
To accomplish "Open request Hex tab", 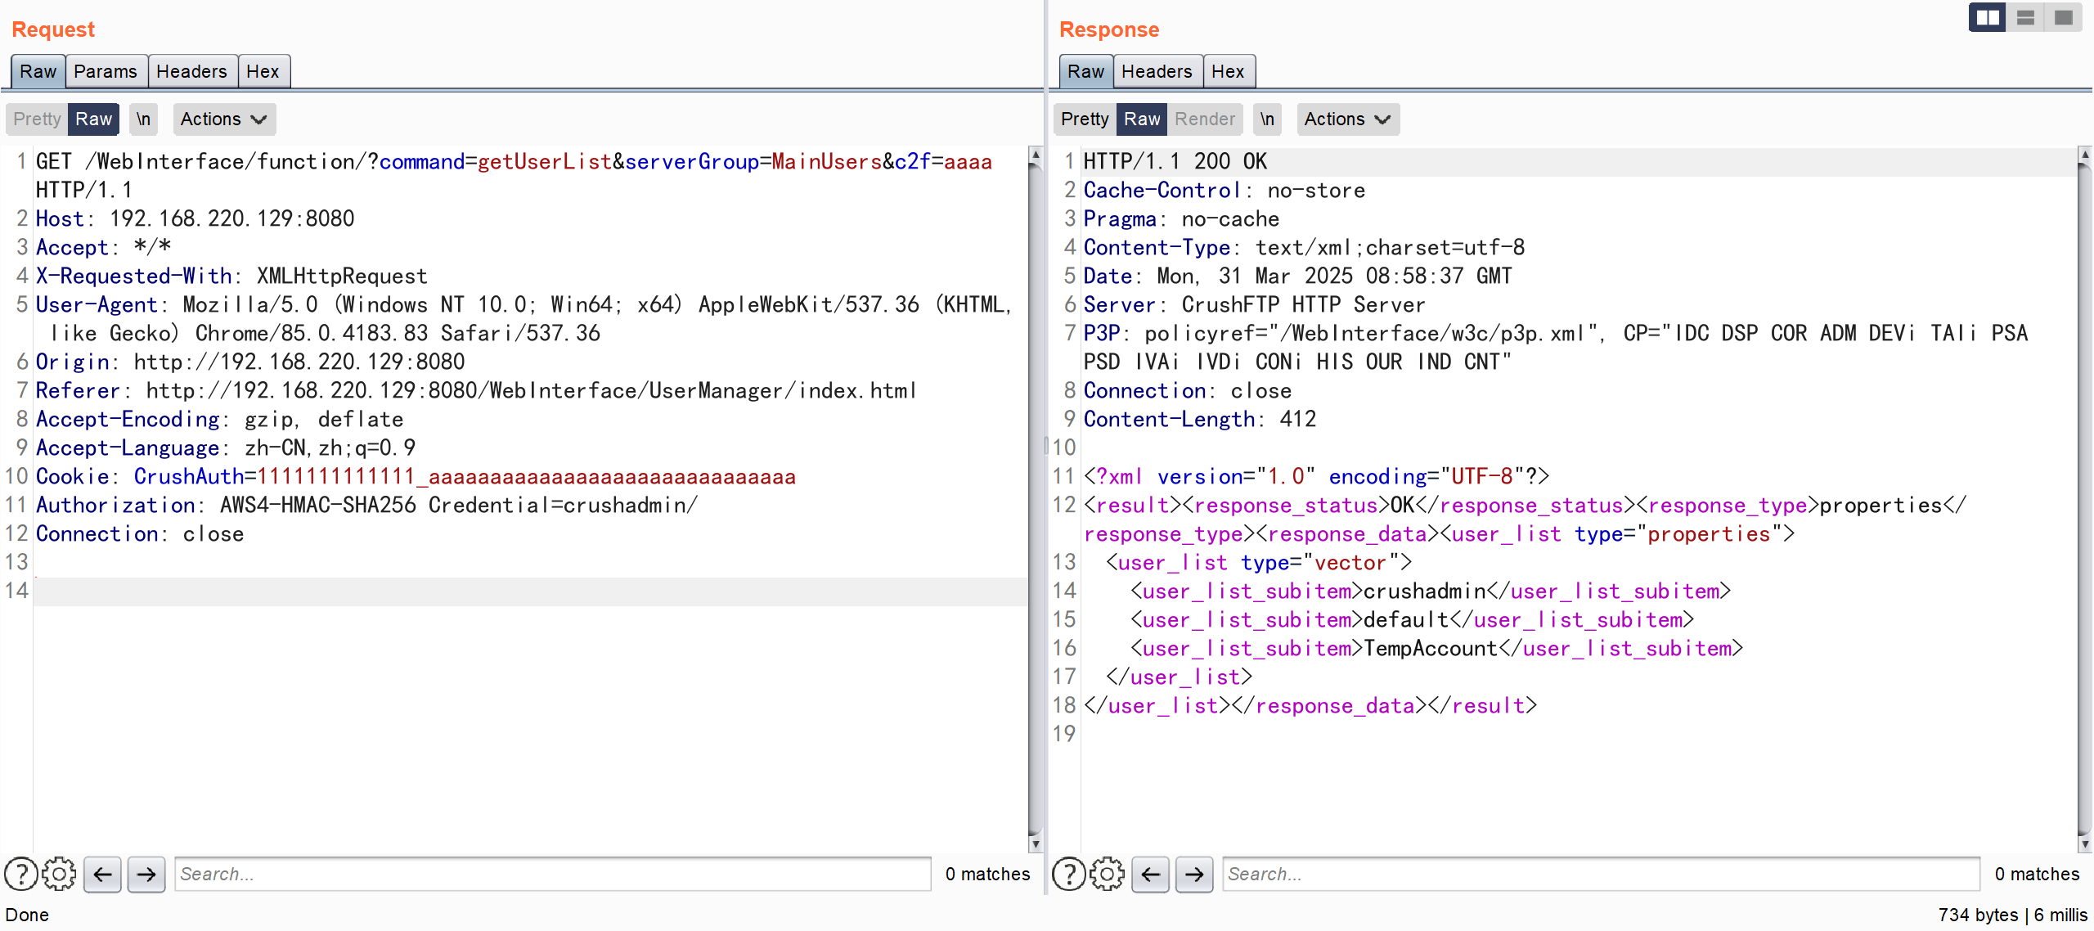I will [x=263, y=71].
